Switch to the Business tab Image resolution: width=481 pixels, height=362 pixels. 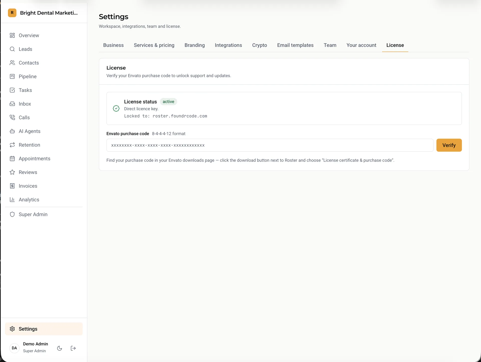pos(113,45)
